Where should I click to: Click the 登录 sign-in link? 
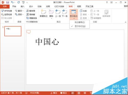tap(126, 6)
